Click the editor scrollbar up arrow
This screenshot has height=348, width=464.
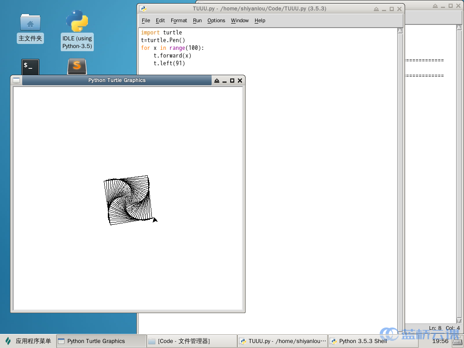400,31
